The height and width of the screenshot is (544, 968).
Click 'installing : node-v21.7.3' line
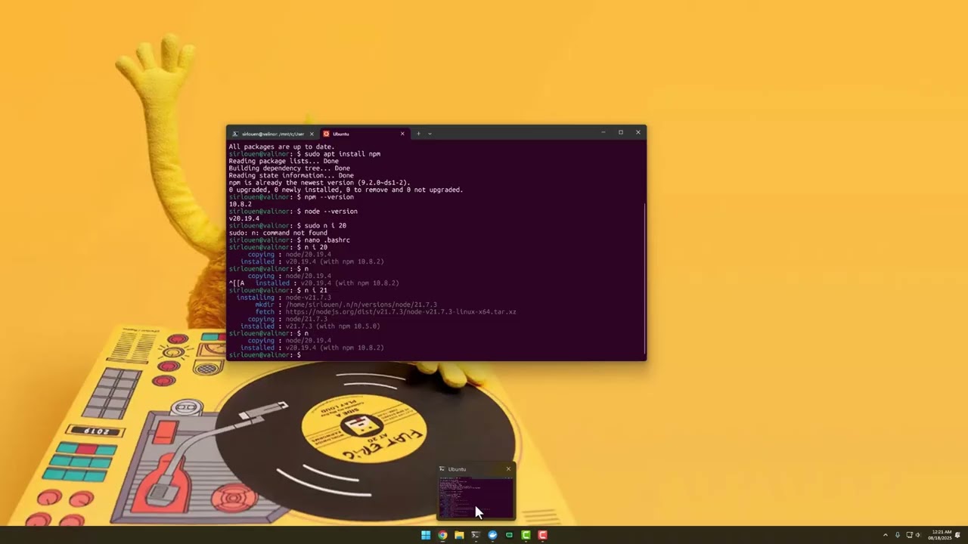pyautogui.click(x=284, y=298)
